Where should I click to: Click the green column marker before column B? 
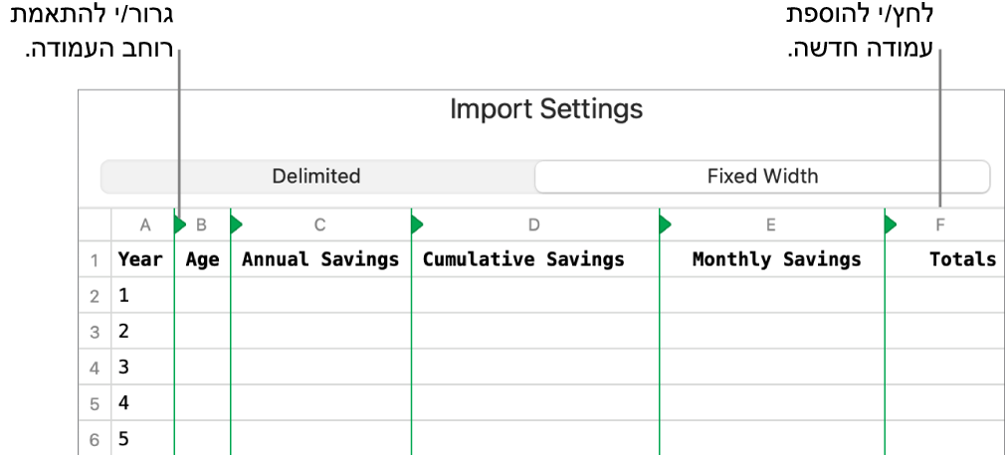(x=180, y=226)
